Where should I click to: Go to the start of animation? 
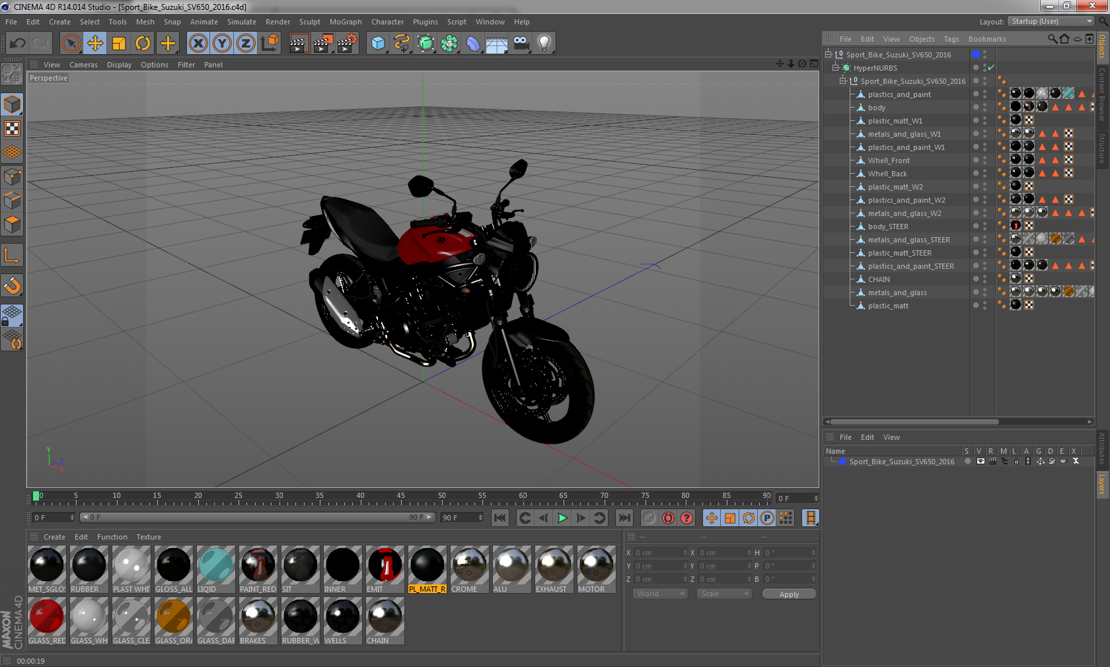click(500, 518)
